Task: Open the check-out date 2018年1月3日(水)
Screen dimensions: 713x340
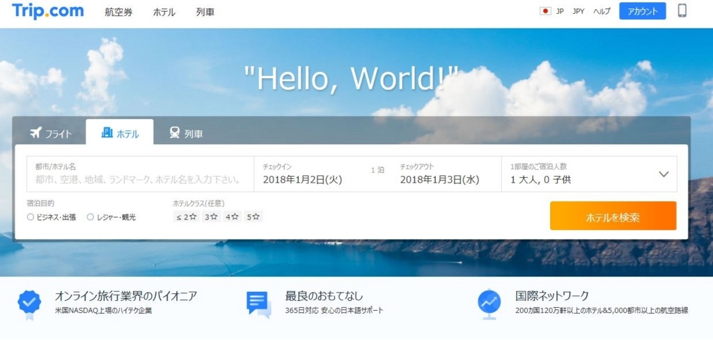Action: point(440,180)
